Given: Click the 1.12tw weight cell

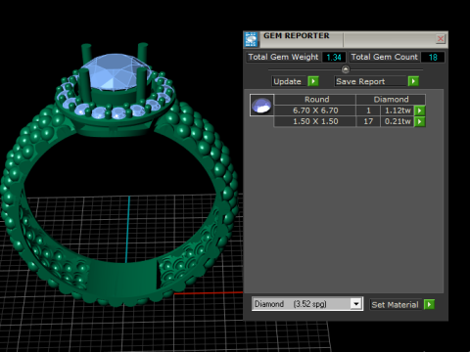Looking at the screenshot, I should click(398, 110).
